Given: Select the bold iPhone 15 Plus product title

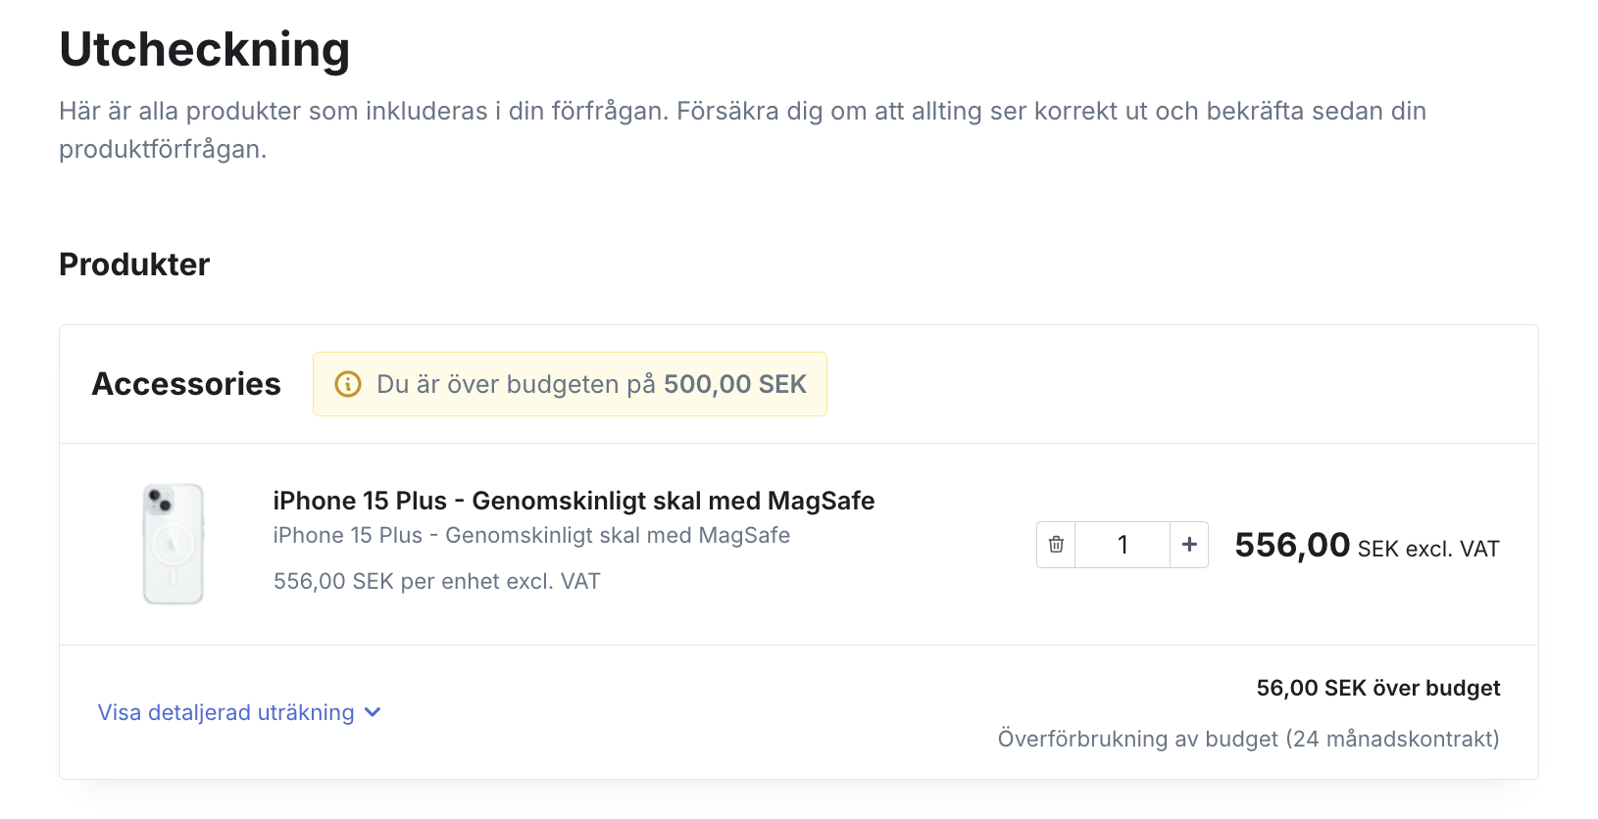Looking at the screenshot, I should [x=574, y=501].
